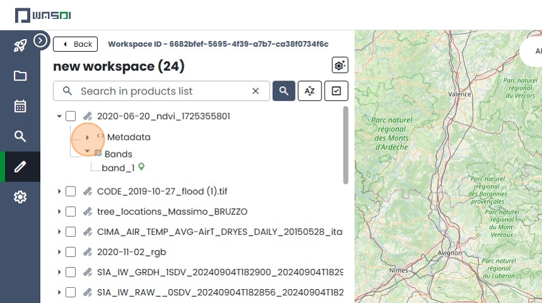This screenshot has width=542, height=303.
Task: Check the S1A_IW_RAW__0SDV product checkbox
Action: [71, 293]
